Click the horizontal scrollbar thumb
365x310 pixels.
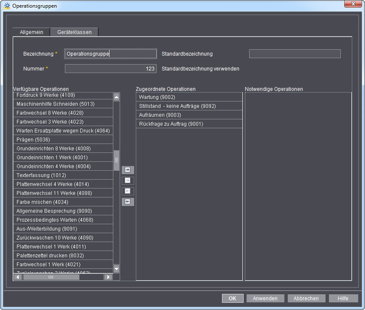(51, 276)
